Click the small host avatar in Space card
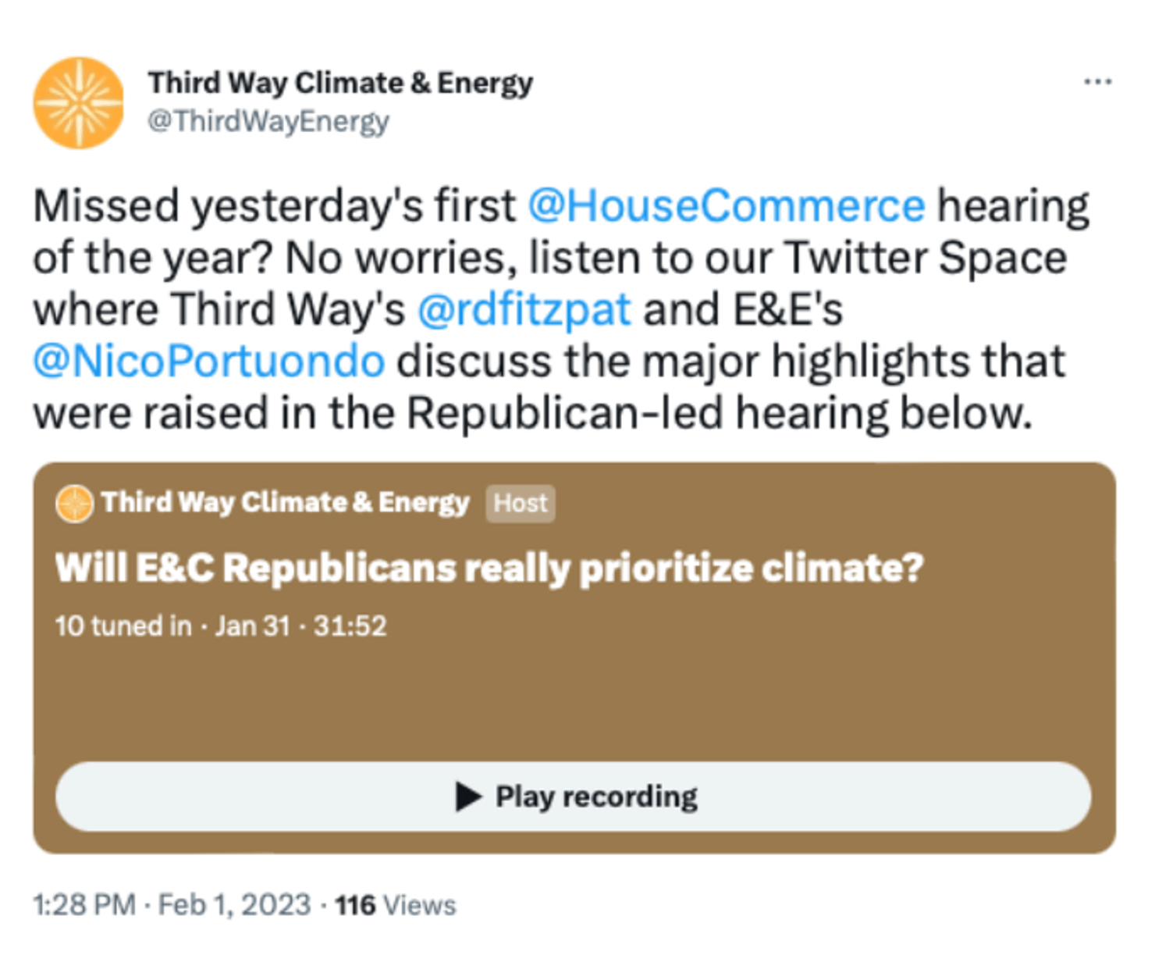Viewport: 1155px width, 966px height. coord(74,504)
